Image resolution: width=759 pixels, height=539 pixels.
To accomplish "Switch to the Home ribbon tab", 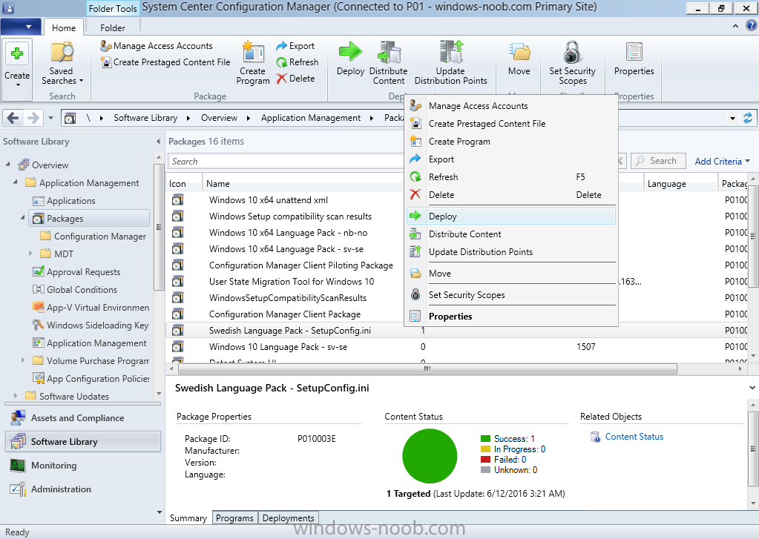I will coord(63,28).
